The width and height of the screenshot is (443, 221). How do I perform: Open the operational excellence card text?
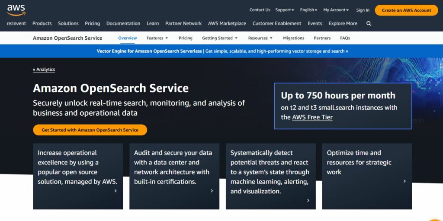77,167
